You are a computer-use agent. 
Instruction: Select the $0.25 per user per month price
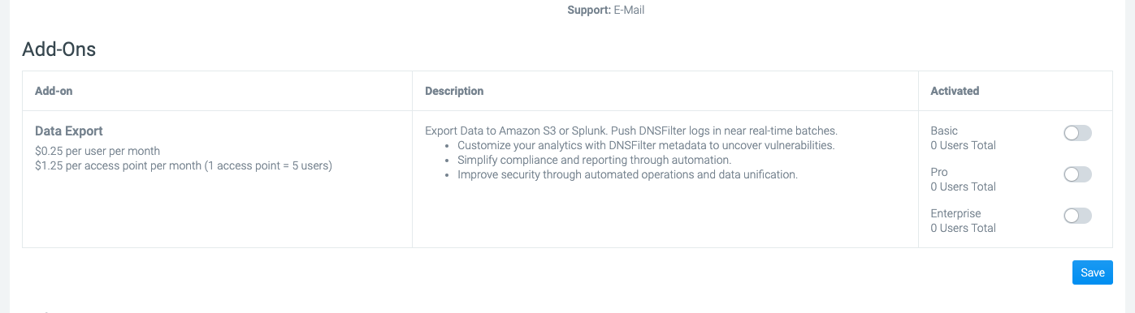97,151
